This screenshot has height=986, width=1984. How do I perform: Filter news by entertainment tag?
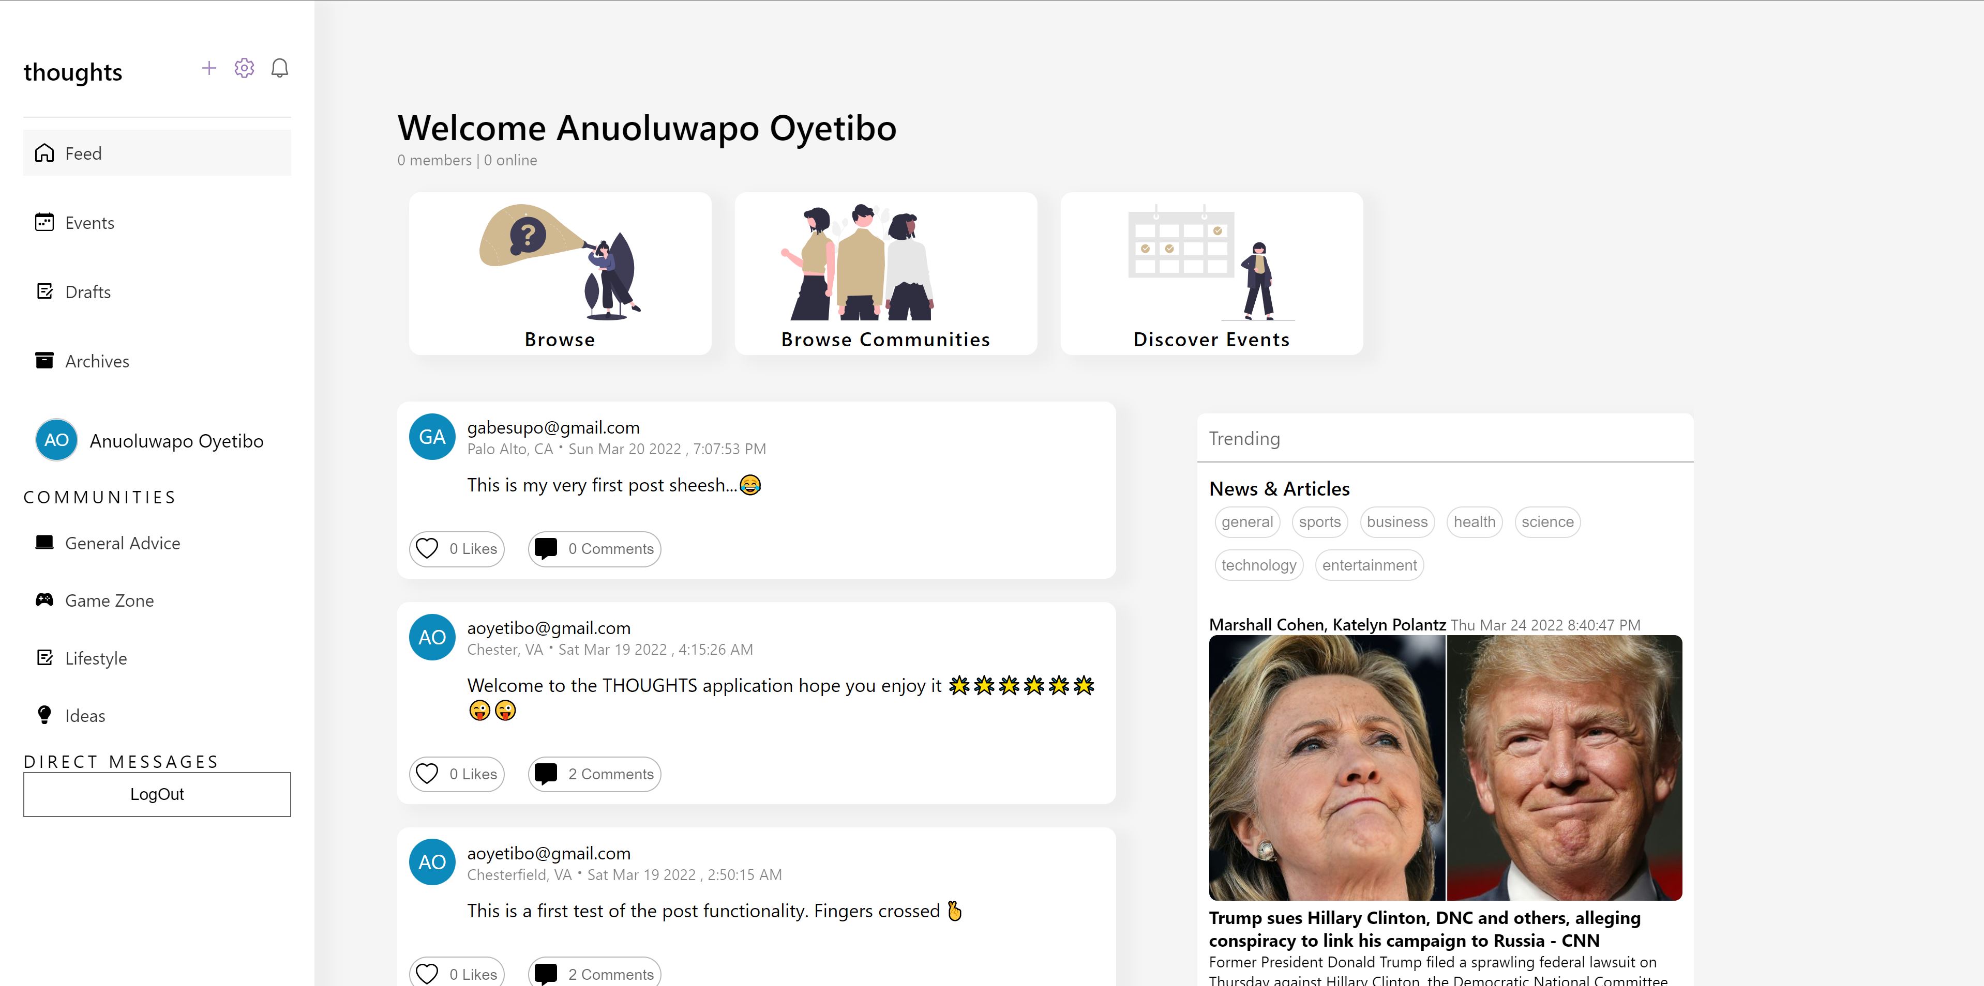coord(1369,565)
